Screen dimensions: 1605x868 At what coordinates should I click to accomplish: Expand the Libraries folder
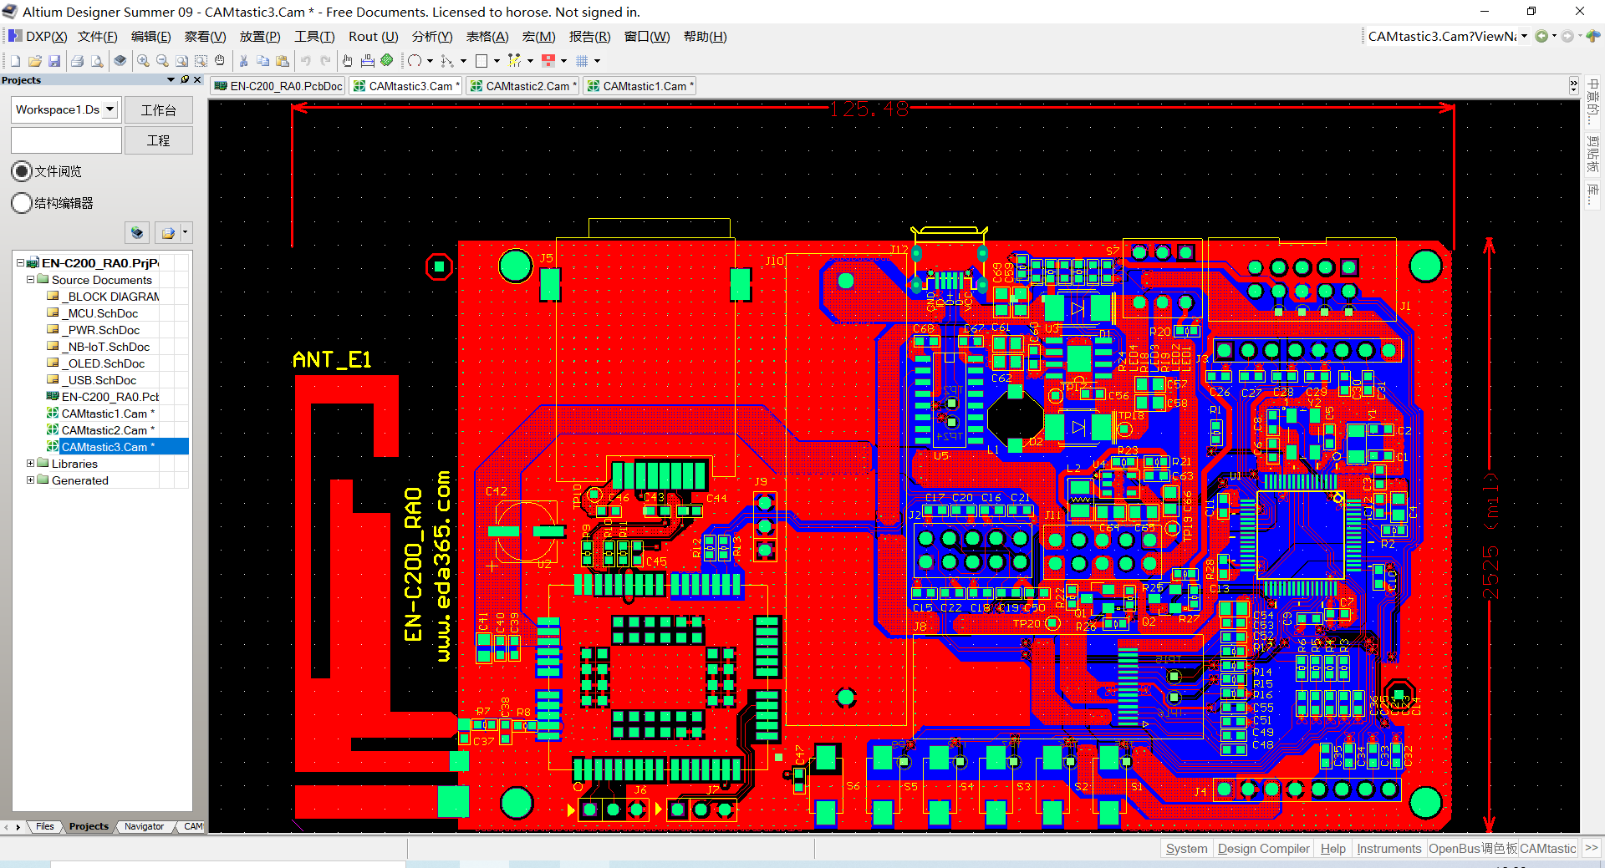(x=30, y=464)
